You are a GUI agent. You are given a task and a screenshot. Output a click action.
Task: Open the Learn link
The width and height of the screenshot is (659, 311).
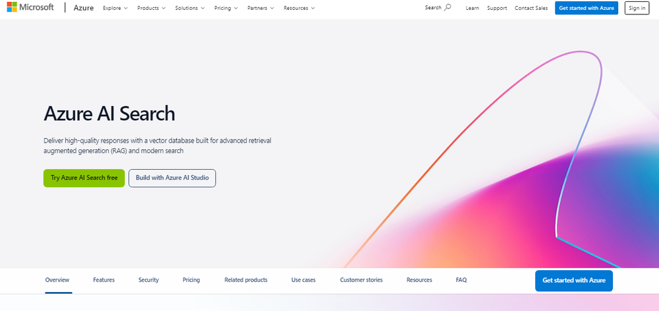472,8
